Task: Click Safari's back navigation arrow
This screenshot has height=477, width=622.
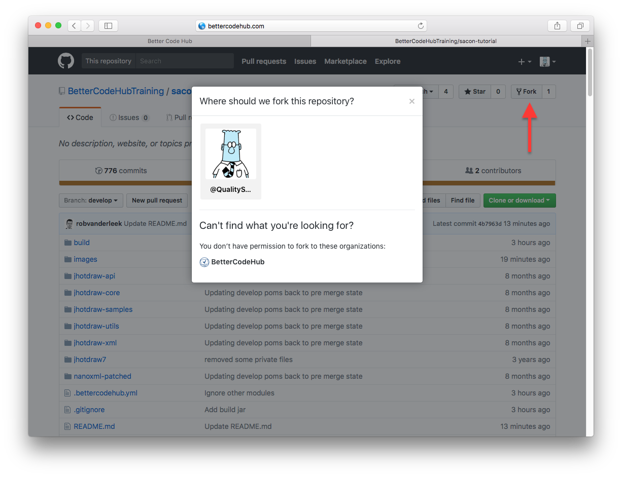Action: pos(74,26)
